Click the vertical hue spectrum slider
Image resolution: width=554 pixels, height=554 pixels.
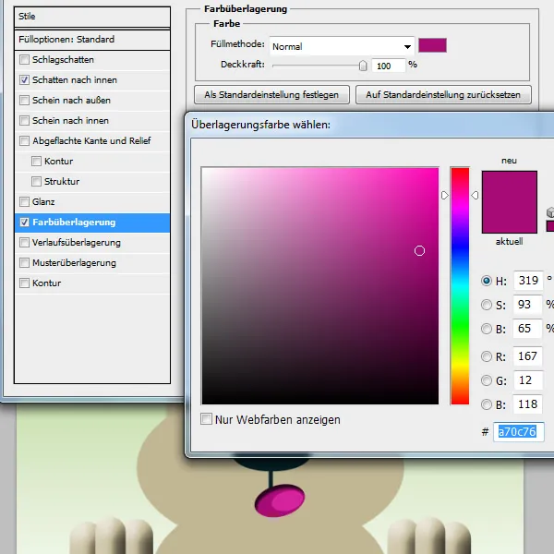pos(460,286)
